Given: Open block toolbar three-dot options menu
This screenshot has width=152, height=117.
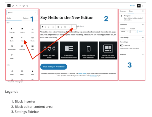Looking at the screenshot, I should [x=74, y=27].
